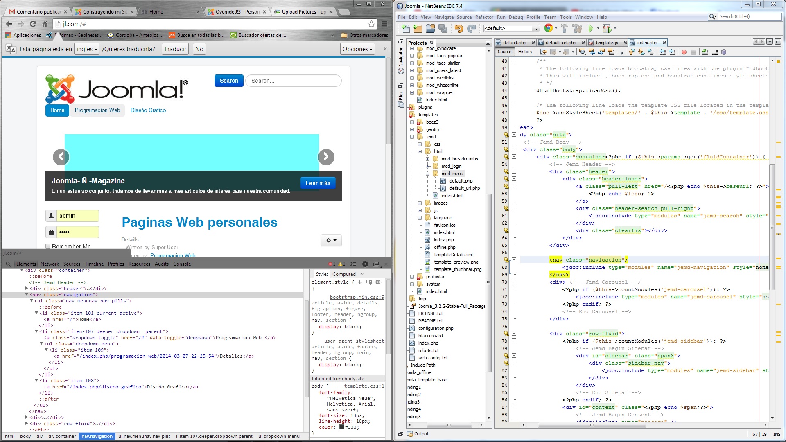
Task: Click the Diseño Grafico menu link
Action: (x=148, y=110)
